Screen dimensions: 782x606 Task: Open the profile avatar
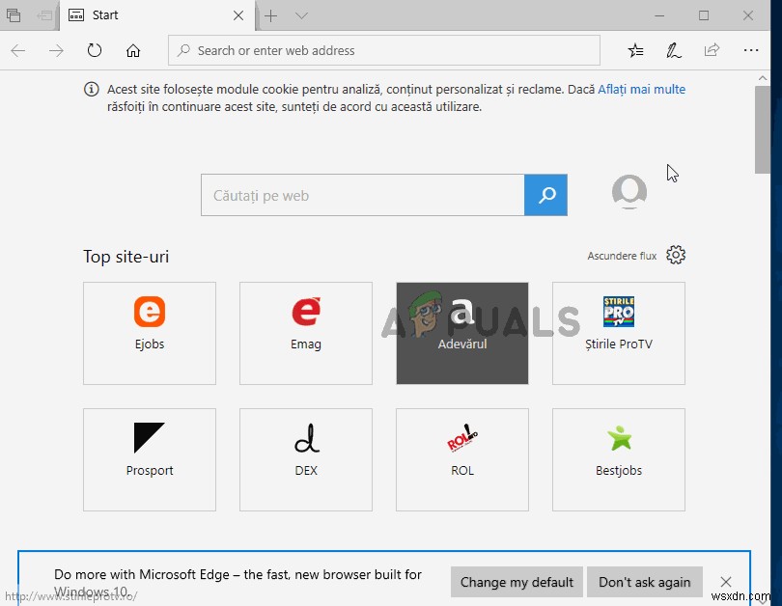tap(628, 192)
